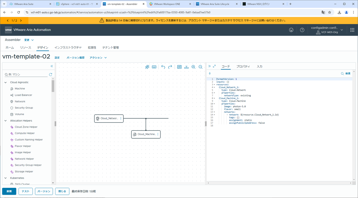The image size is (358, 198).
Task: Open the 設定 link for template
Action: 57,58
